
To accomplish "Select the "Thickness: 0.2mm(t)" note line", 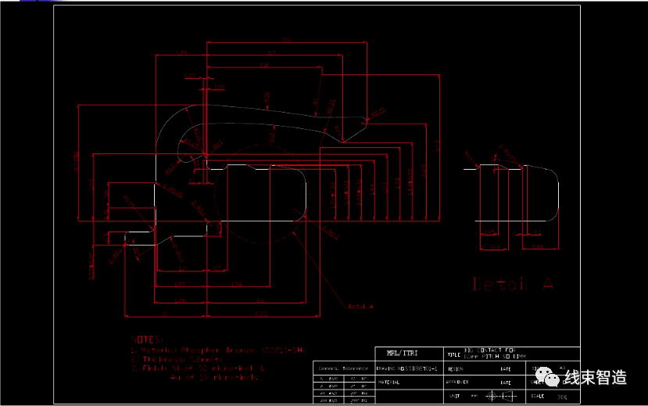I will [x=177, y=359].
